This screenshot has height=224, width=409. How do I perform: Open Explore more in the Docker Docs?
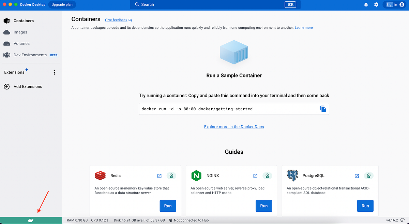point(234,126)
